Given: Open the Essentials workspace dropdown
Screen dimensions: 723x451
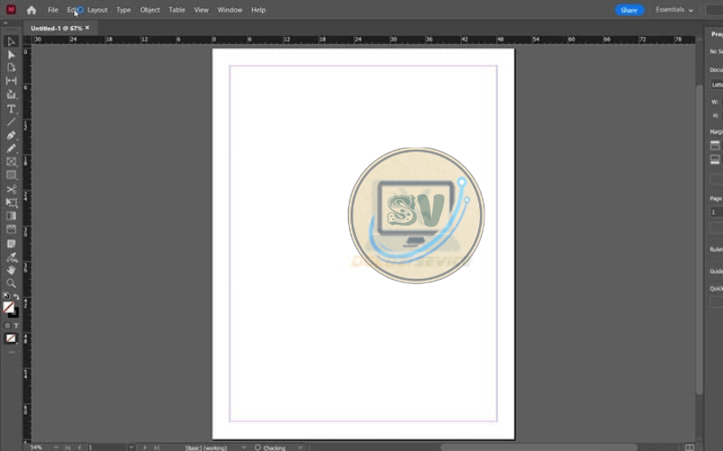Looking at the screenshot, I should coord(674,10).
